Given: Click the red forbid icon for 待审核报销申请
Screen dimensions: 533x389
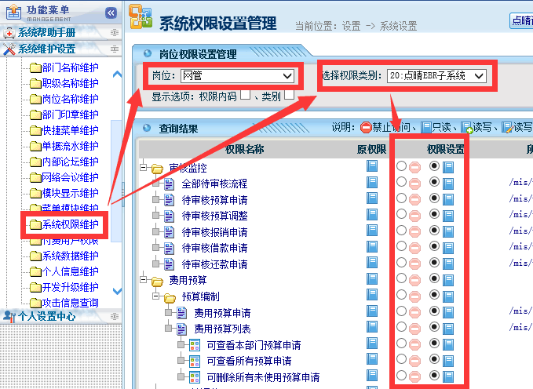Looking at the screenshot, I should 414,231.
